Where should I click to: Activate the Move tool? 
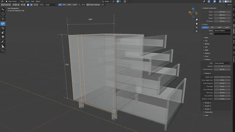[3, 19]
